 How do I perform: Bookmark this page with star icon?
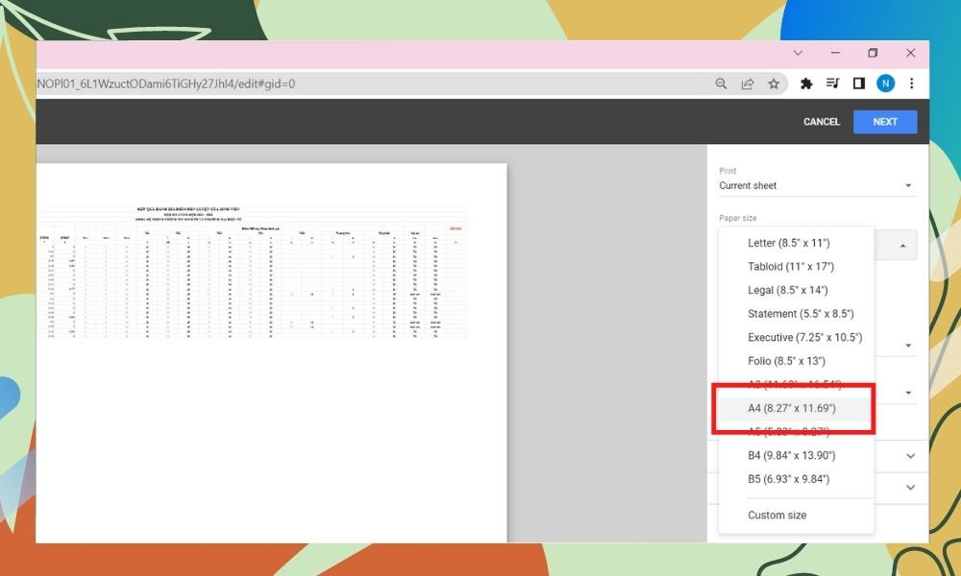773,84
